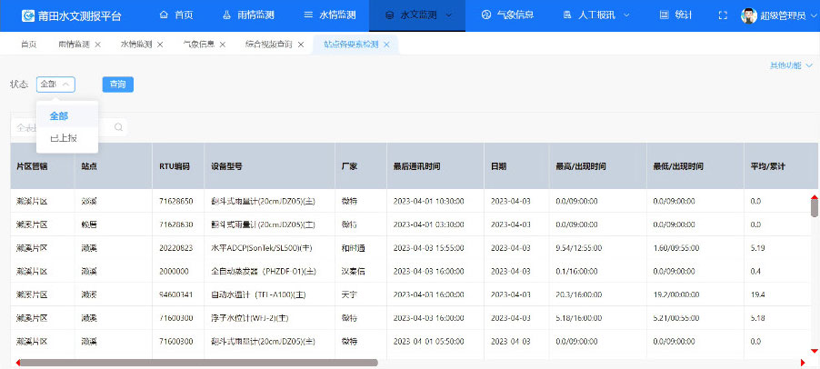
Task: Click the horizontal scrollbar thumb
Action: click(x=199, y=363)
